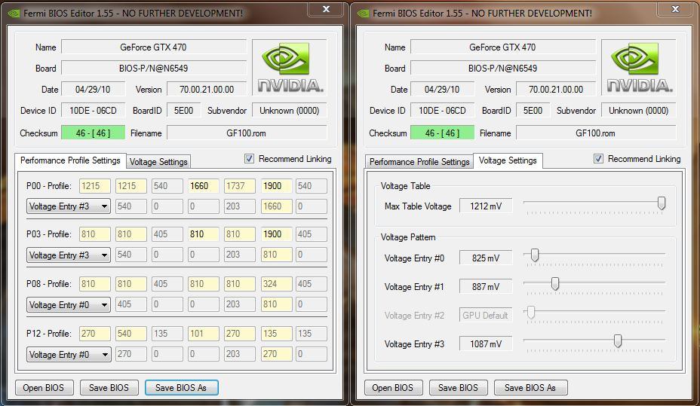Image resolution: width=700 pixels, height=406 pixels.
Task: Click Save BIOS in the left window
Action: pyautogui.click(x=109, y=388)
